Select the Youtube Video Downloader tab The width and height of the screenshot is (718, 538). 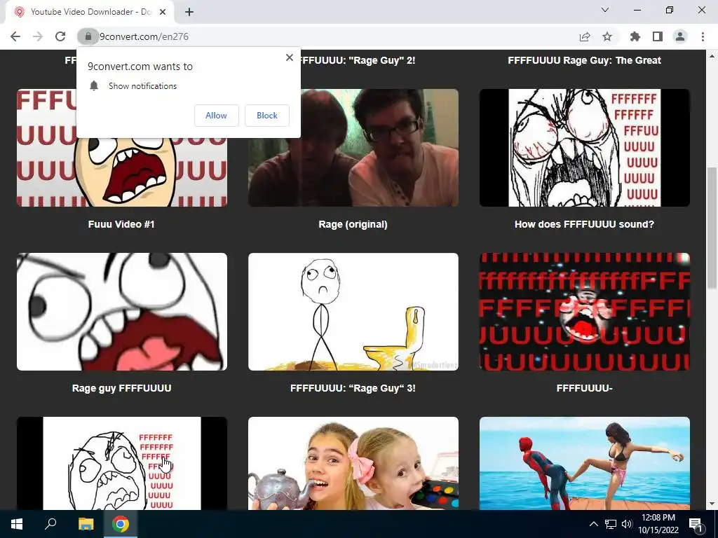point(90,12)
